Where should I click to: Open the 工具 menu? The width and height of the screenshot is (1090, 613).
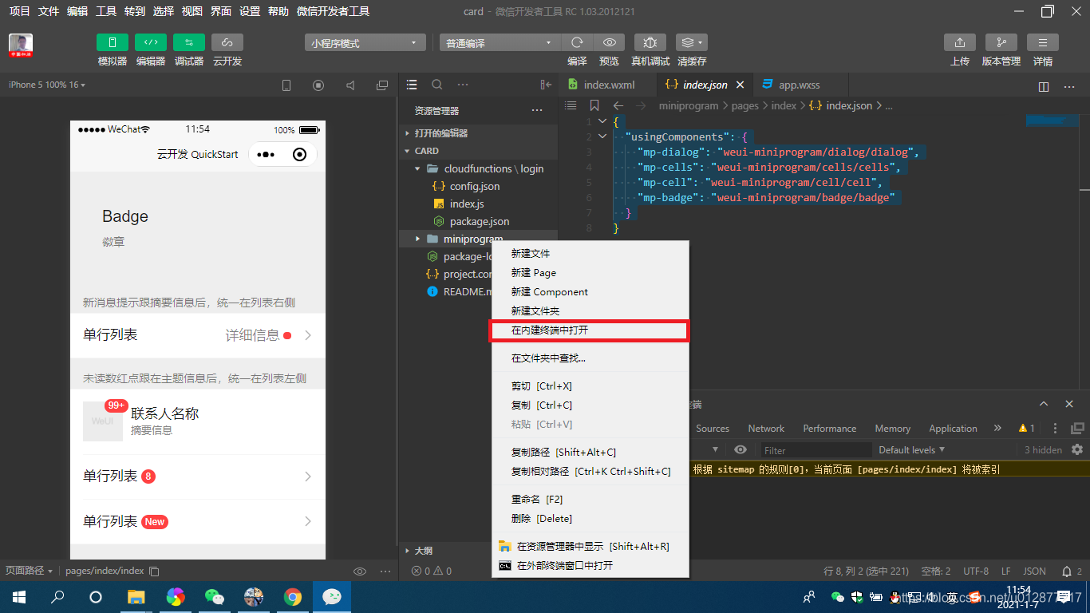tap(106, 11)
